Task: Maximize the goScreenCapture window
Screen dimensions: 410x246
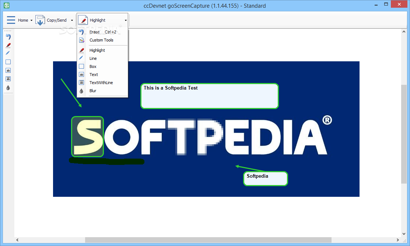Action: pos(386,4)
